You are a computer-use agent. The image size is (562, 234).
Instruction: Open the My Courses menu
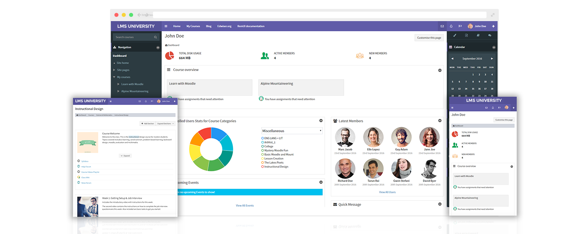(x=193, y=26)
